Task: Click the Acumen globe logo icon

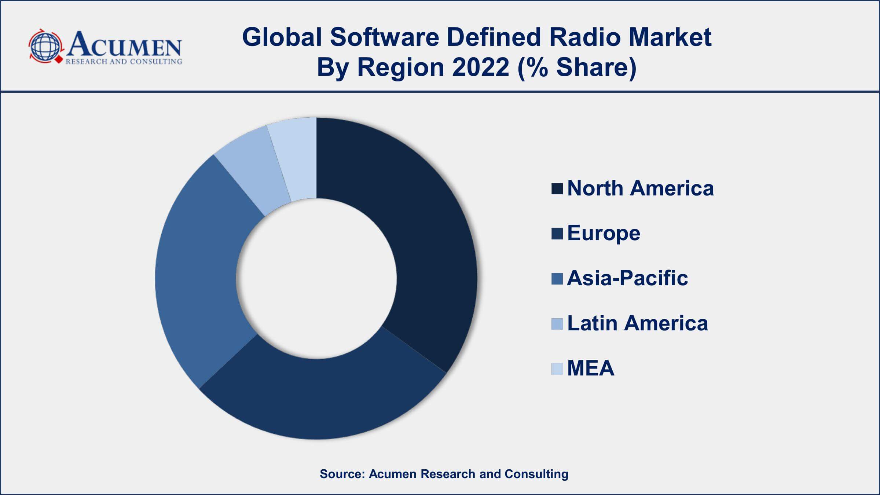Action: click(46, 47)
